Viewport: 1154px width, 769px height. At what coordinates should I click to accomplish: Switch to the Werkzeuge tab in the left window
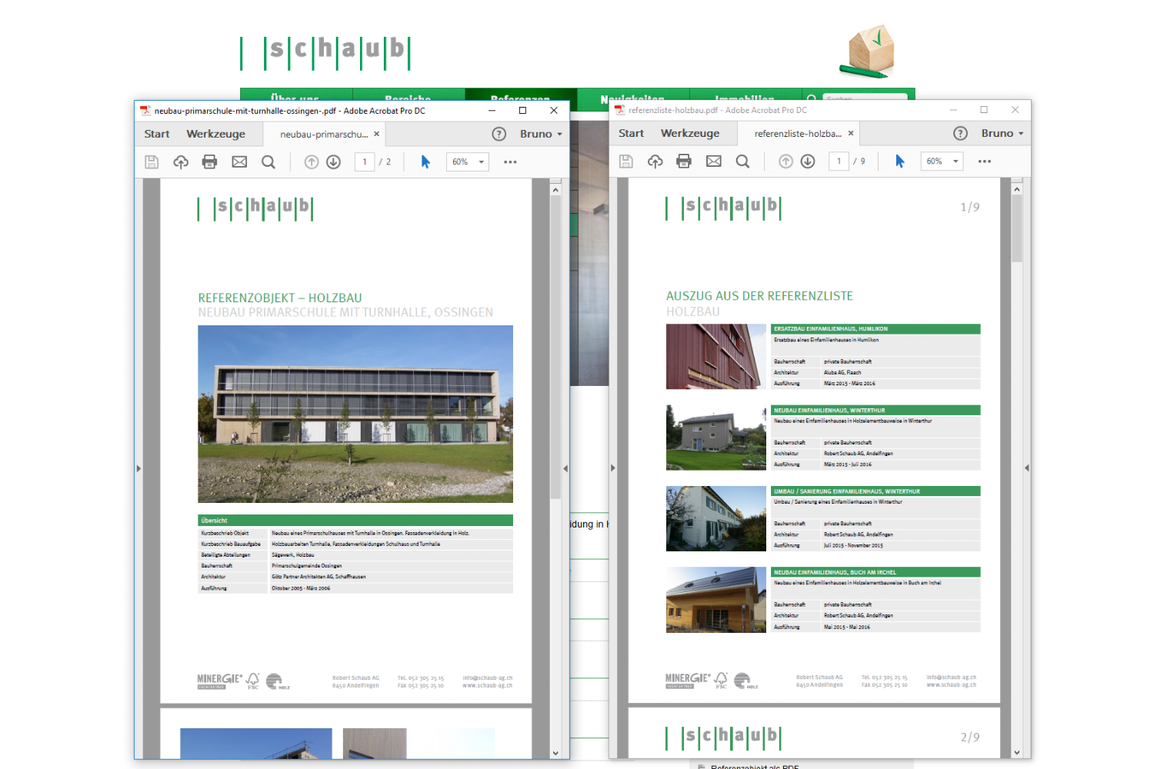215,134
